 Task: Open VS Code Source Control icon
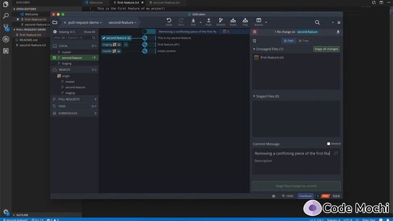(x=6, y=27)
